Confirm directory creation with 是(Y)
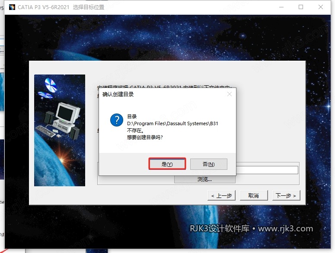The image size is (335, 253). click(x=167, y=164)
